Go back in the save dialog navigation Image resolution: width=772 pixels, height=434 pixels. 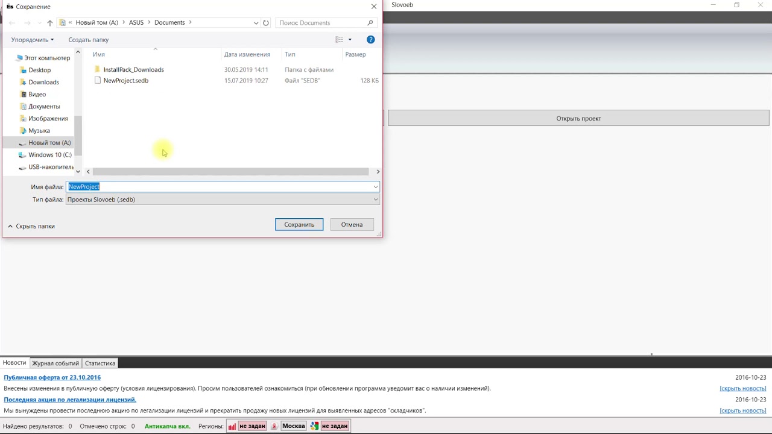tap(12, 23)
